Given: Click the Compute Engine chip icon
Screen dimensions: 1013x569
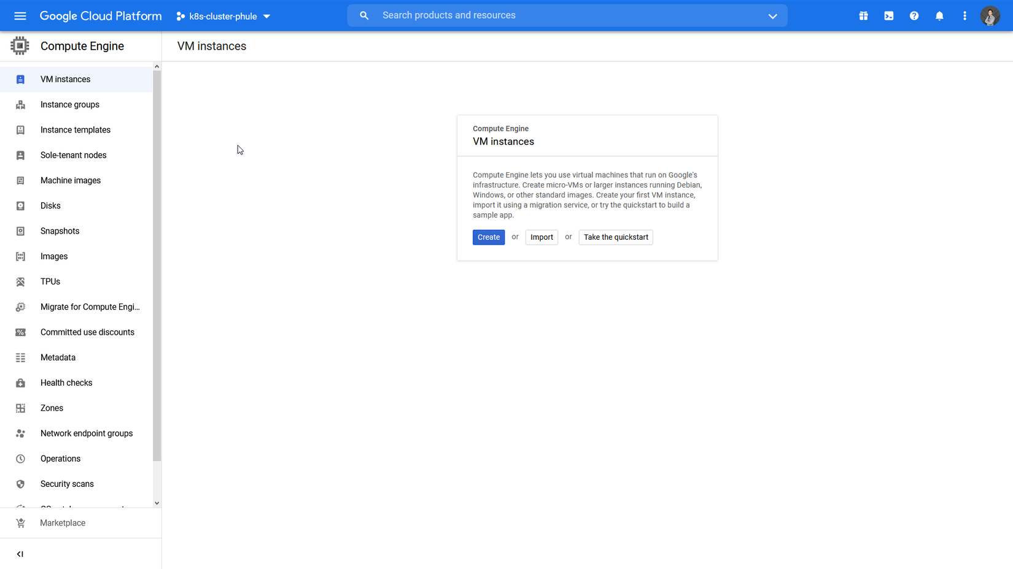Looking at the screenshot, I should (x=20, y=45).
